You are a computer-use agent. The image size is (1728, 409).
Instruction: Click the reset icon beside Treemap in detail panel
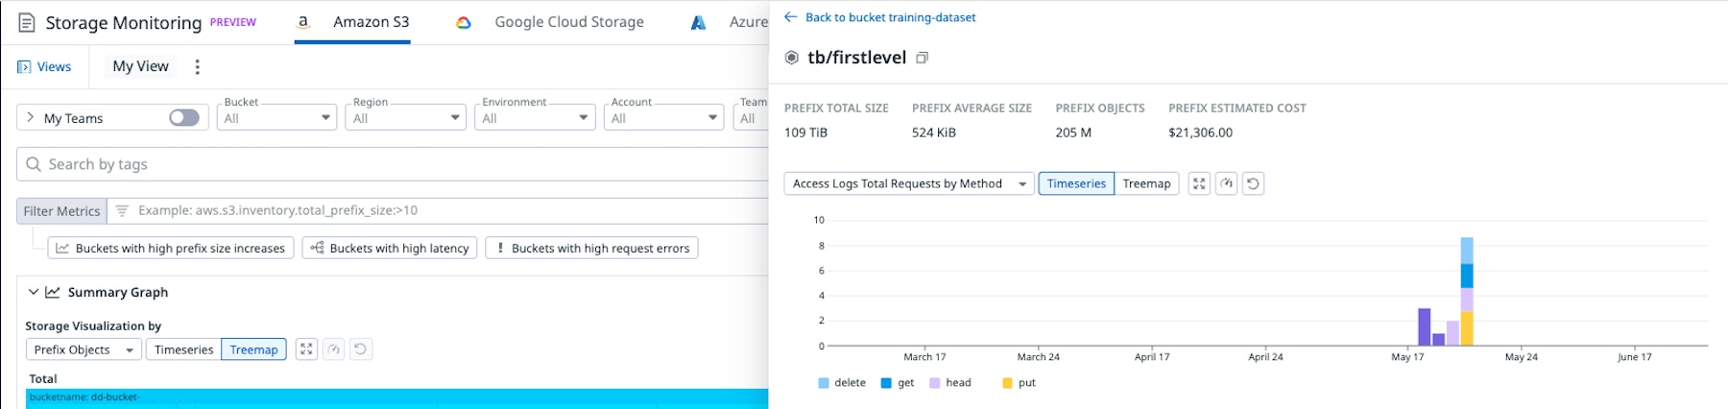(1253, 183)
